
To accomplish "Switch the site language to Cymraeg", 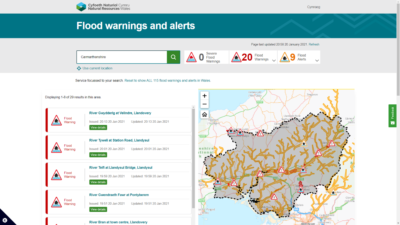I will 313,7.
